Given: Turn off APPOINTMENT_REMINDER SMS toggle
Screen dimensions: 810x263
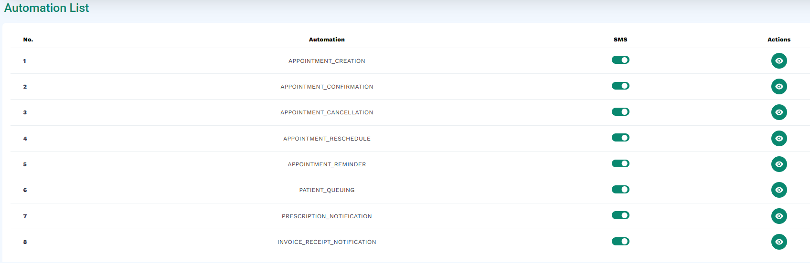Looking at the screenshot, I should tap(620, 163).
